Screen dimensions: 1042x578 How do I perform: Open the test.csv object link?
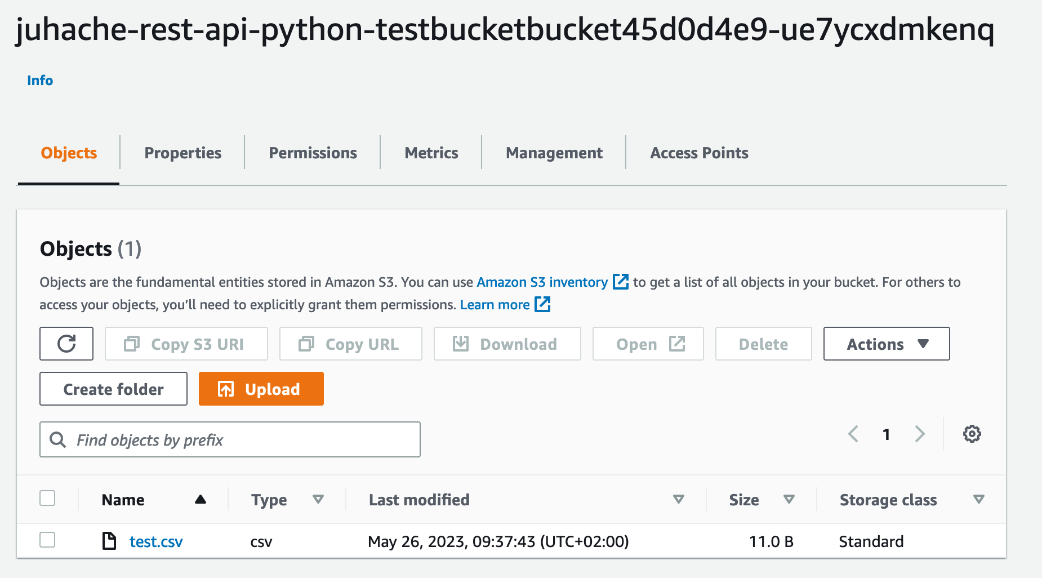[156, 541]
